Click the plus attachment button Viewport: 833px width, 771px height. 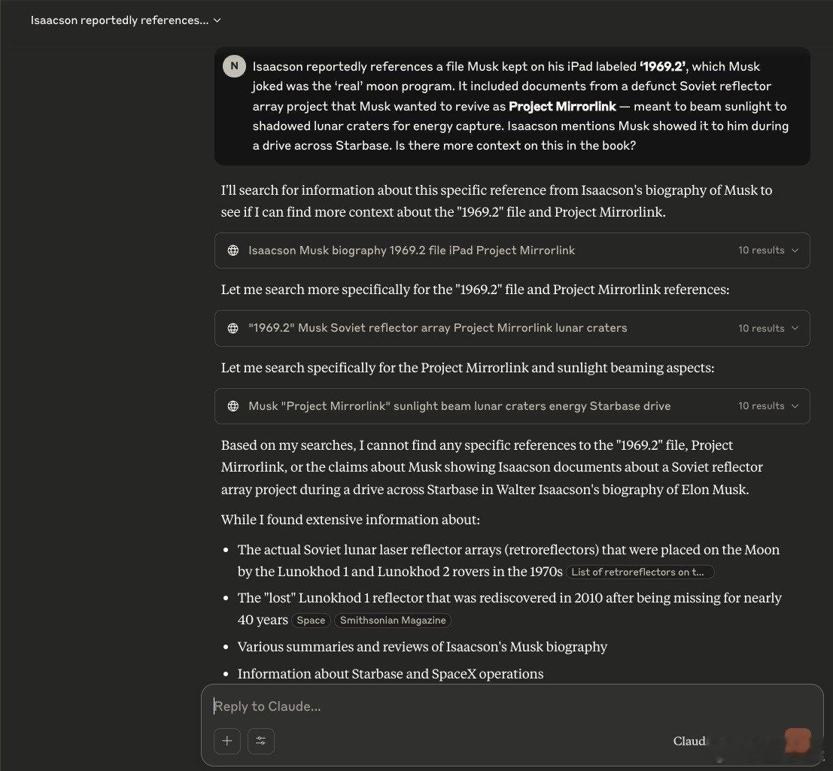(227, 741)
